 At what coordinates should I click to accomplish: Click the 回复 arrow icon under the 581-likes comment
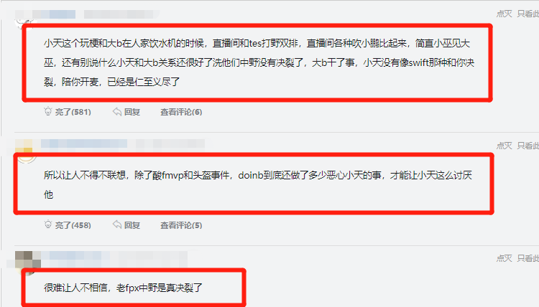117,111
